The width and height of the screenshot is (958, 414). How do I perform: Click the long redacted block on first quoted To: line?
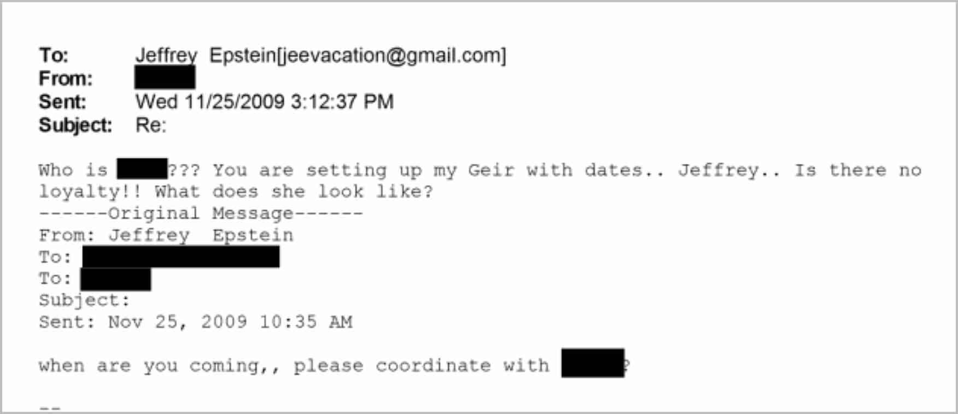[x=181, y=257]
